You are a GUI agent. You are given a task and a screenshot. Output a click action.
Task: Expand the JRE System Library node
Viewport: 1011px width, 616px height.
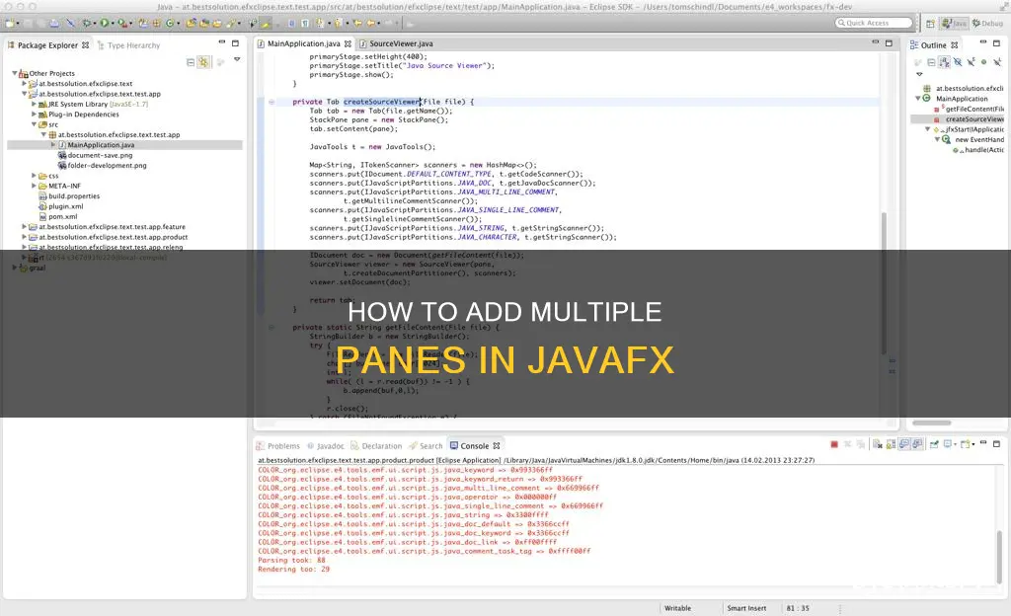pyautogui.click(x=35, y=104)
